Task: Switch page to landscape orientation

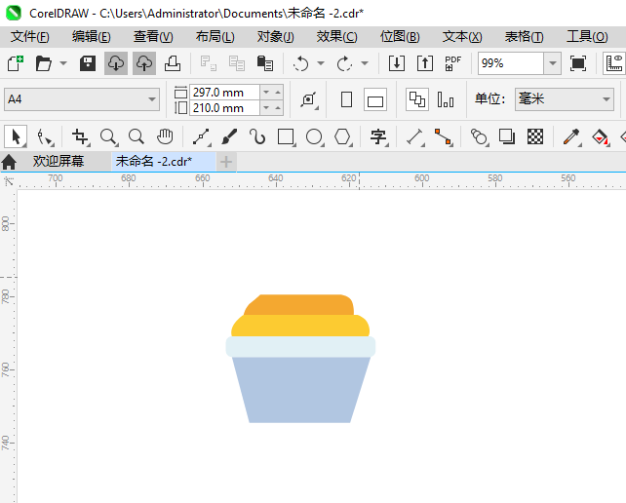Action: (375, 99)
